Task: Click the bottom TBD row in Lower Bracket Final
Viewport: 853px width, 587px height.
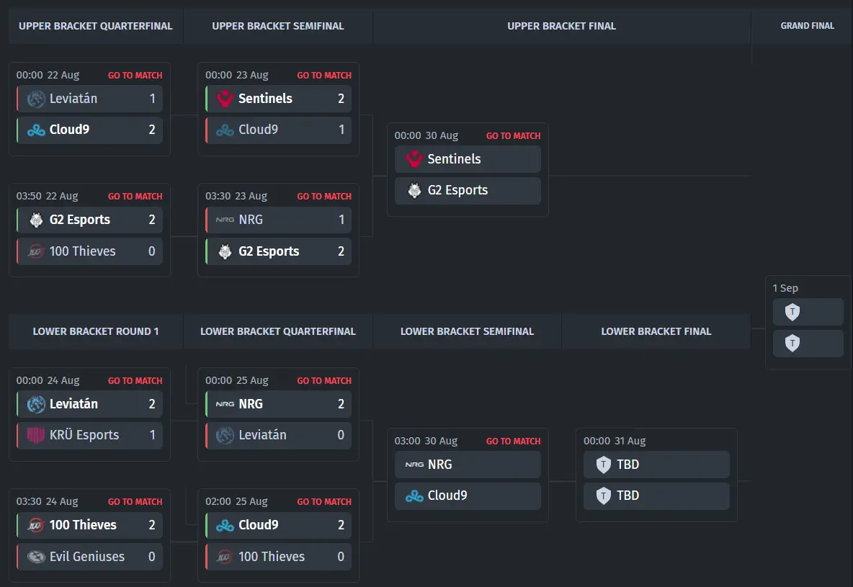Action: coord(656,496)
